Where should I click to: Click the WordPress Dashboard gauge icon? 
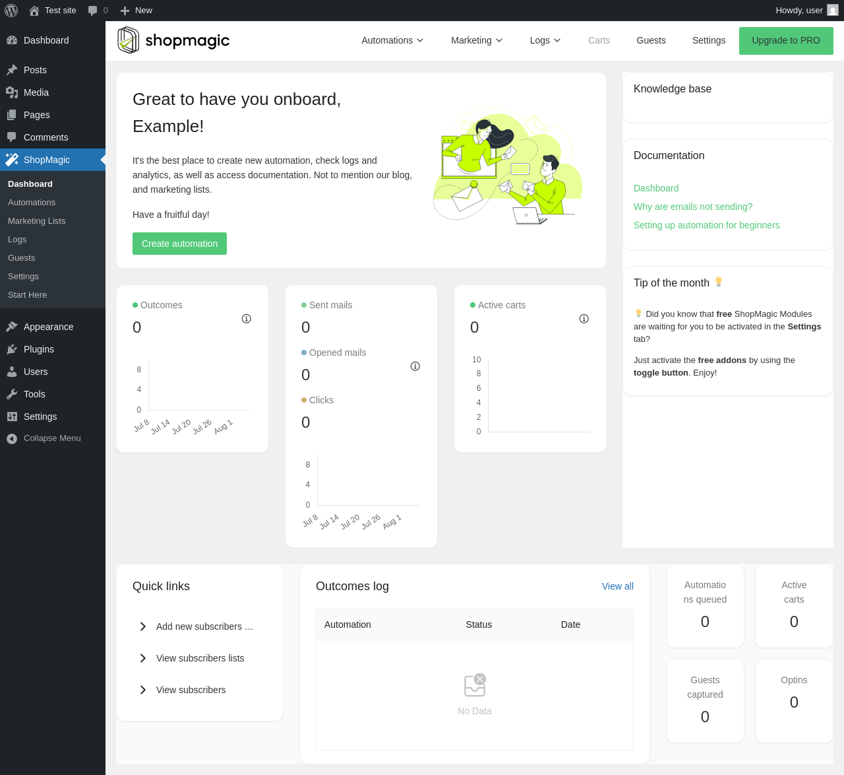(12, 40)
